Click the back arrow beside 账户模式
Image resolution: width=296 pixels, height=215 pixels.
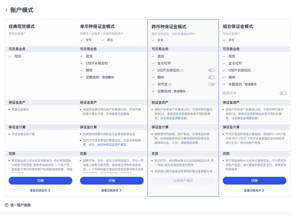pyautogui.click(x=6, y=10)
